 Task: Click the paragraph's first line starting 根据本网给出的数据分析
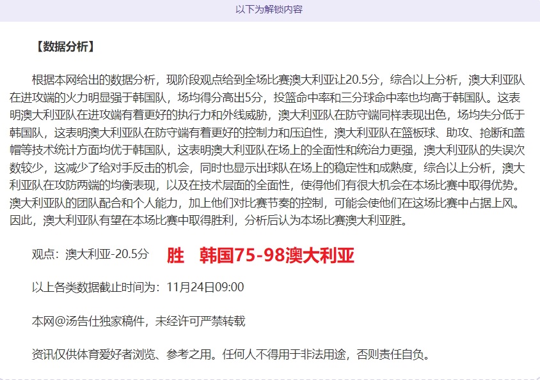click(278, 80)
